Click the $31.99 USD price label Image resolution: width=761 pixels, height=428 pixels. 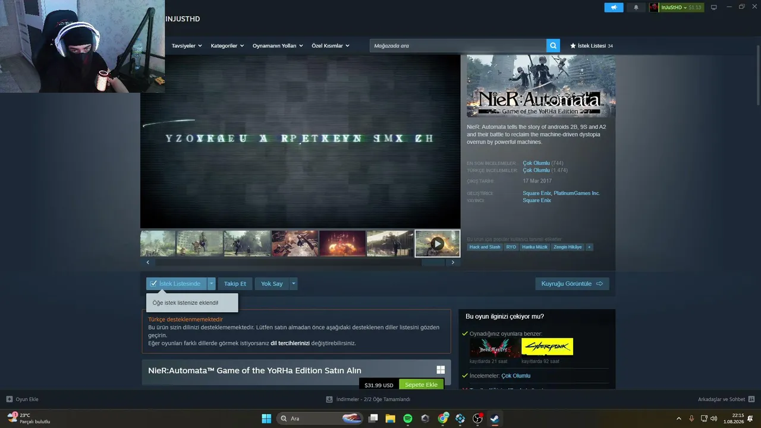point(379,385)
